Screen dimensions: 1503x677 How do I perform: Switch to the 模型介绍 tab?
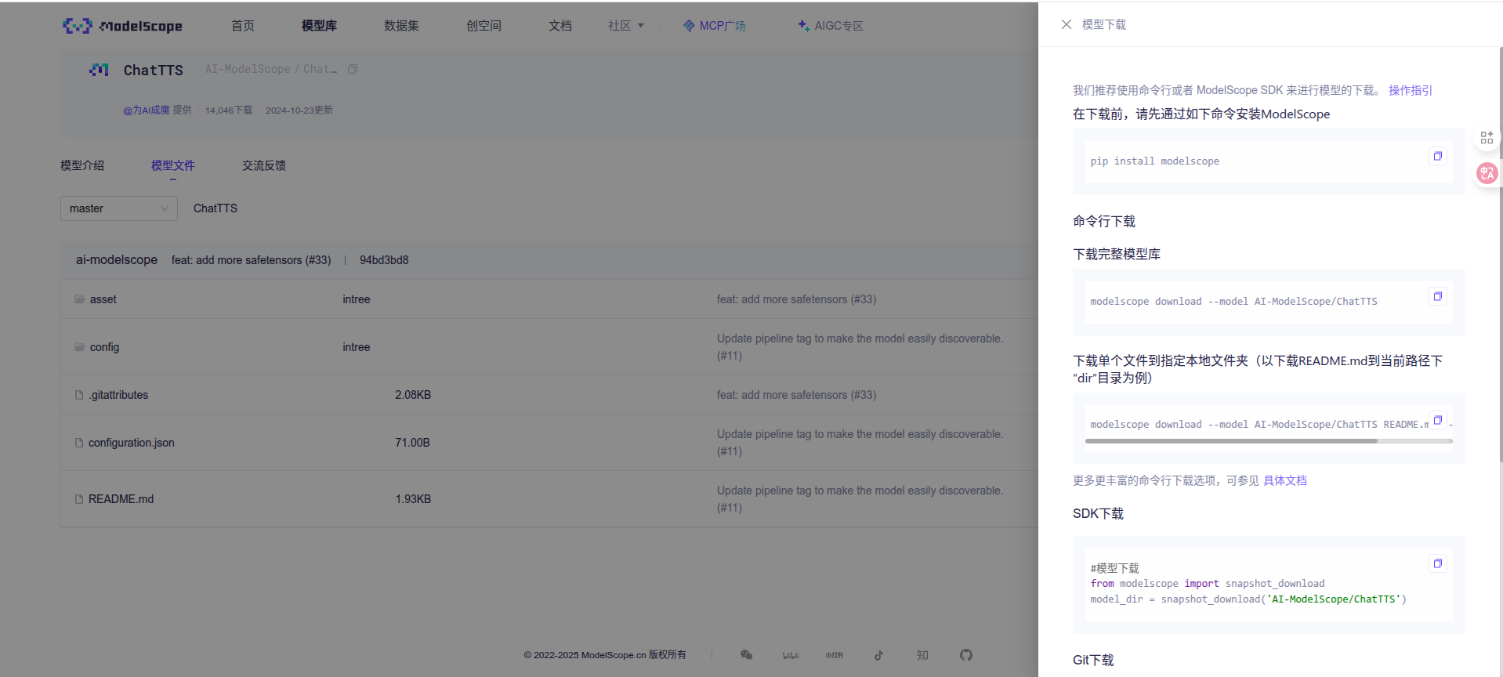point(82,165)
